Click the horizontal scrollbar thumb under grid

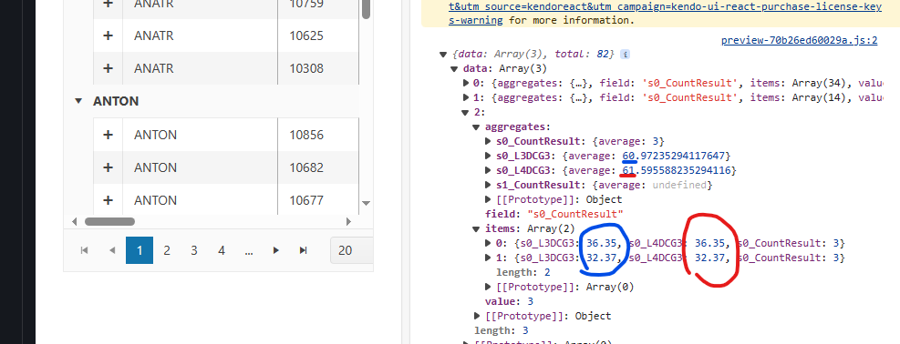coord(109,221)
